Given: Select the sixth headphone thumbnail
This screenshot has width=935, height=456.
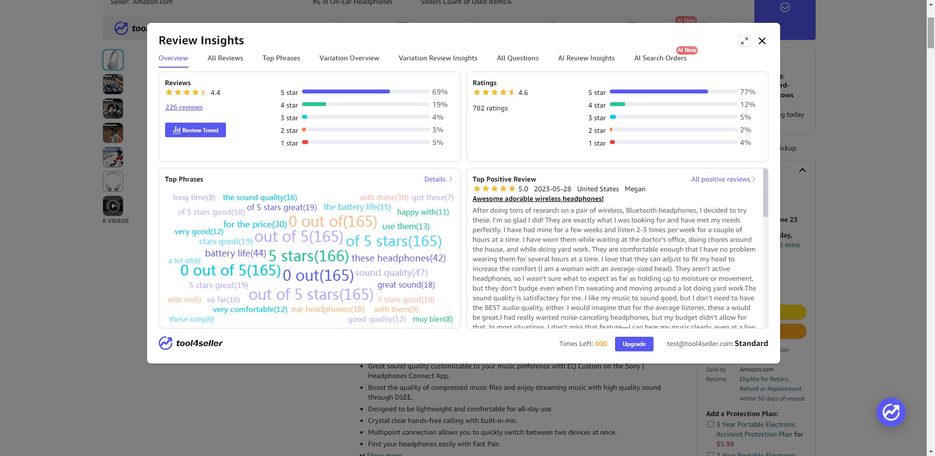Looking at the screenshot, I should point(113,182).
